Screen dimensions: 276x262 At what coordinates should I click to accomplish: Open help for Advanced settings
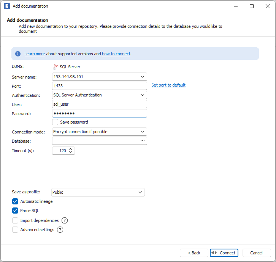(x=60, y=230)
